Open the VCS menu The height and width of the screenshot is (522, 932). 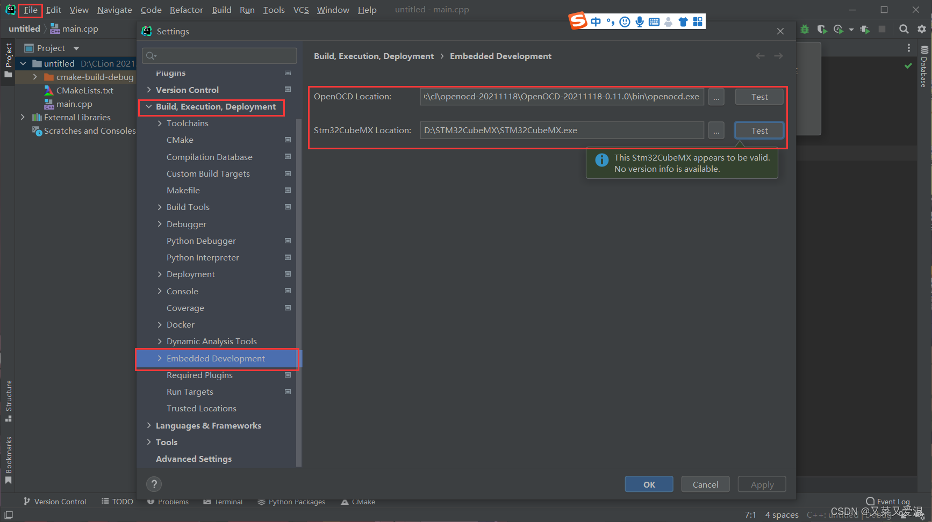coord(301,10)
